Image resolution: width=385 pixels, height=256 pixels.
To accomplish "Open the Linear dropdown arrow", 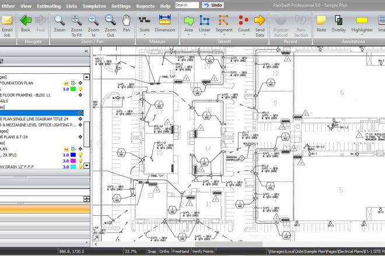I will [204, 35].
